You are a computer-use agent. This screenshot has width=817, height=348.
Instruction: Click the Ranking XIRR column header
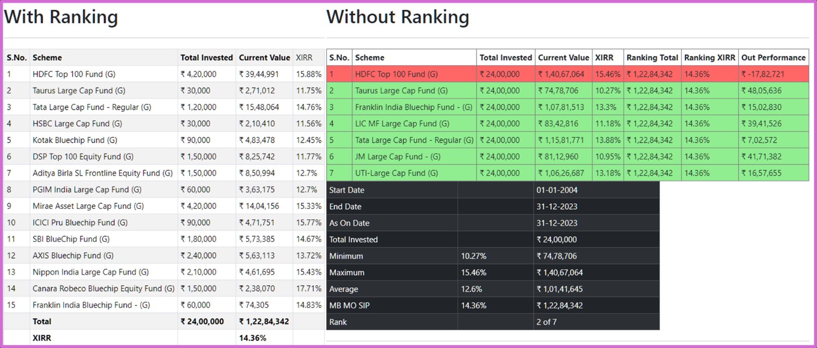pos(710,58)
